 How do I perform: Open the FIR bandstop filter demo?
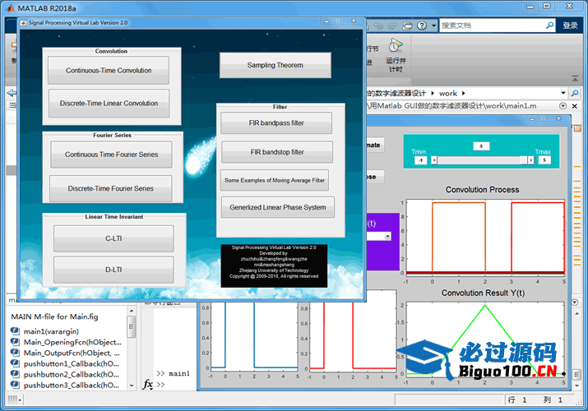point(277,152)
